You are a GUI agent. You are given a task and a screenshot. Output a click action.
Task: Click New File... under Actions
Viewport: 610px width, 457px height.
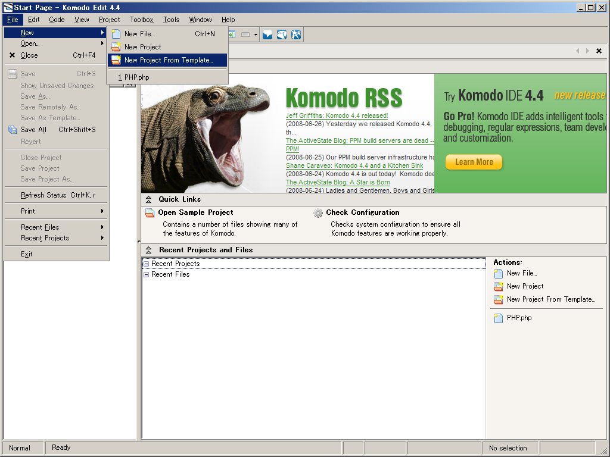pos(522,273)
